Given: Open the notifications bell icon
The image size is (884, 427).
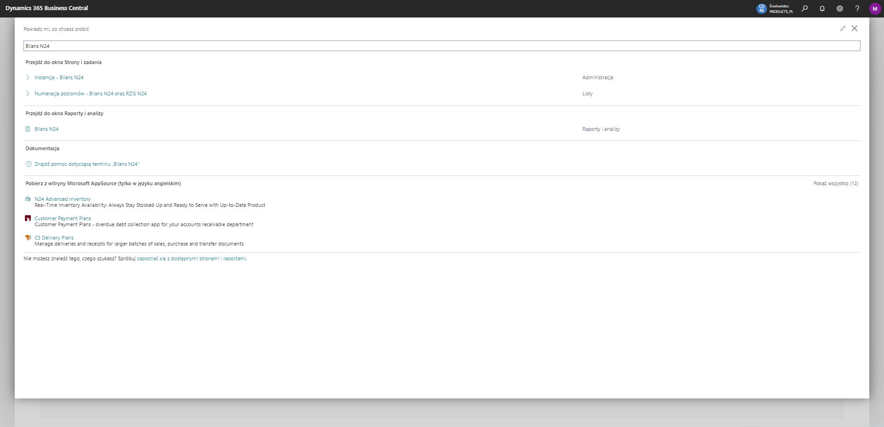Looking at the screenshot, I should pos(822,8).
